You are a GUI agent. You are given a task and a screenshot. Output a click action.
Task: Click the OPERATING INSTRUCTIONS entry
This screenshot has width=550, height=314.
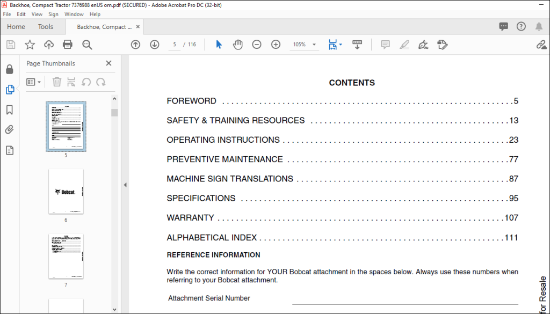[342, 140]
